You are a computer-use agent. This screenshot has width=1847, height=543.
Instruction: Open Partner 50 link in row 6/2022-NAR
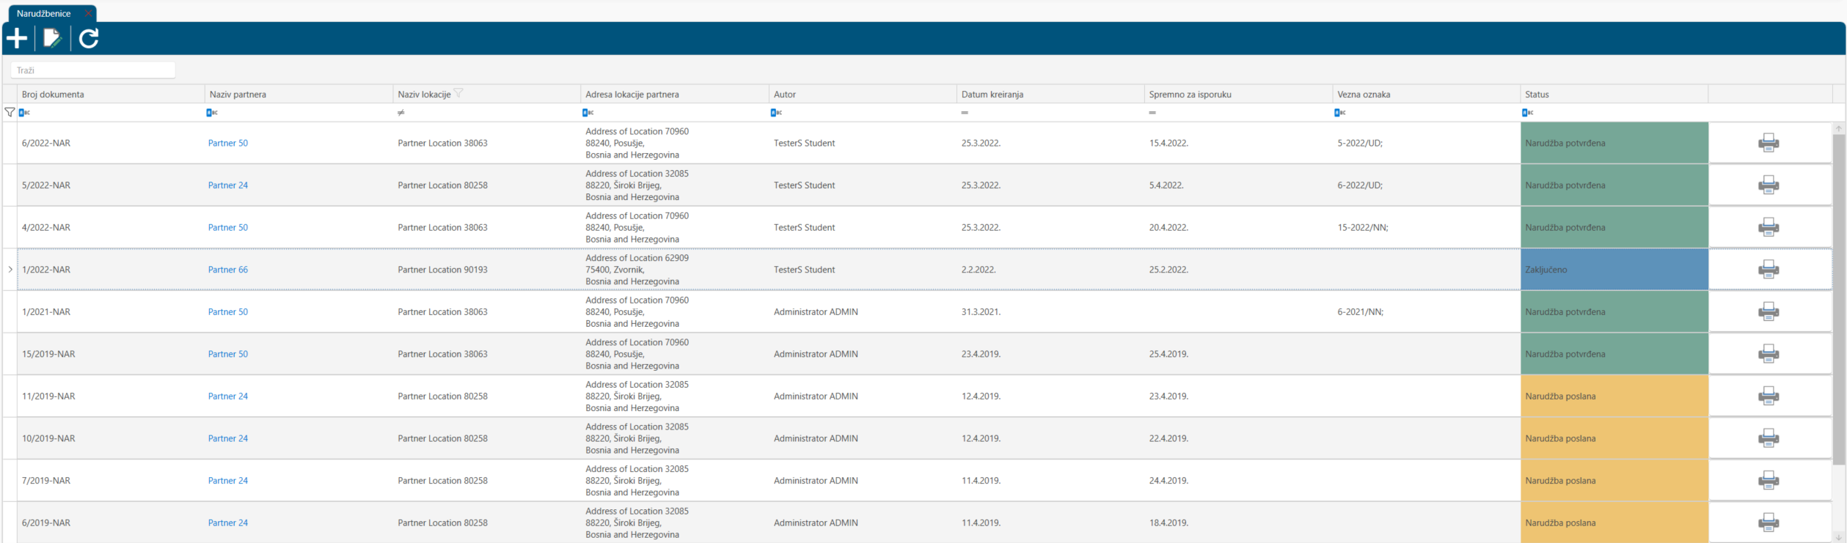pyautogui.click(x=228, y=143)
